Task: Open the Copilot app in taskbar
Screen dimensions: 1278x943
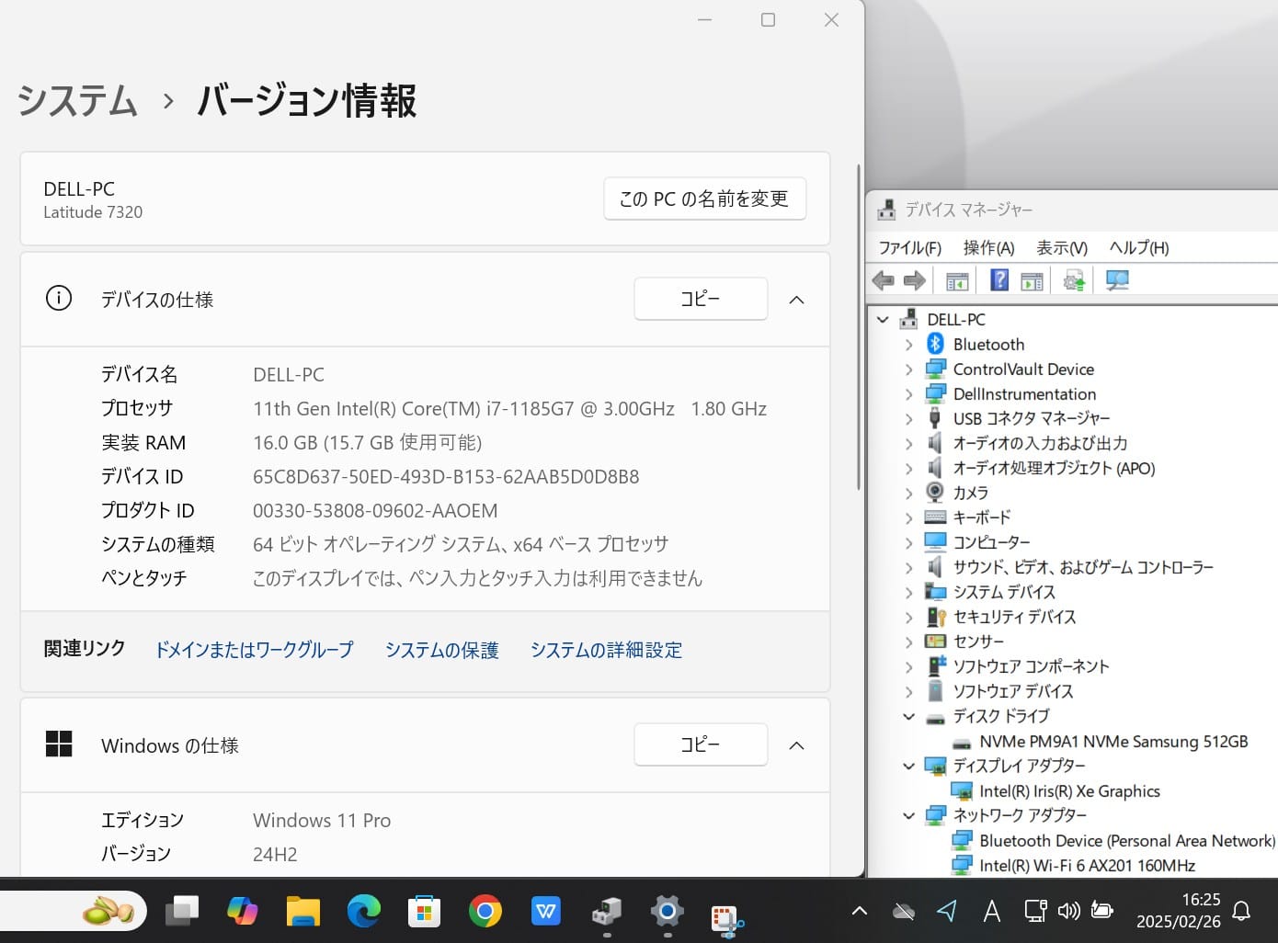Action: tap(242, 912)
